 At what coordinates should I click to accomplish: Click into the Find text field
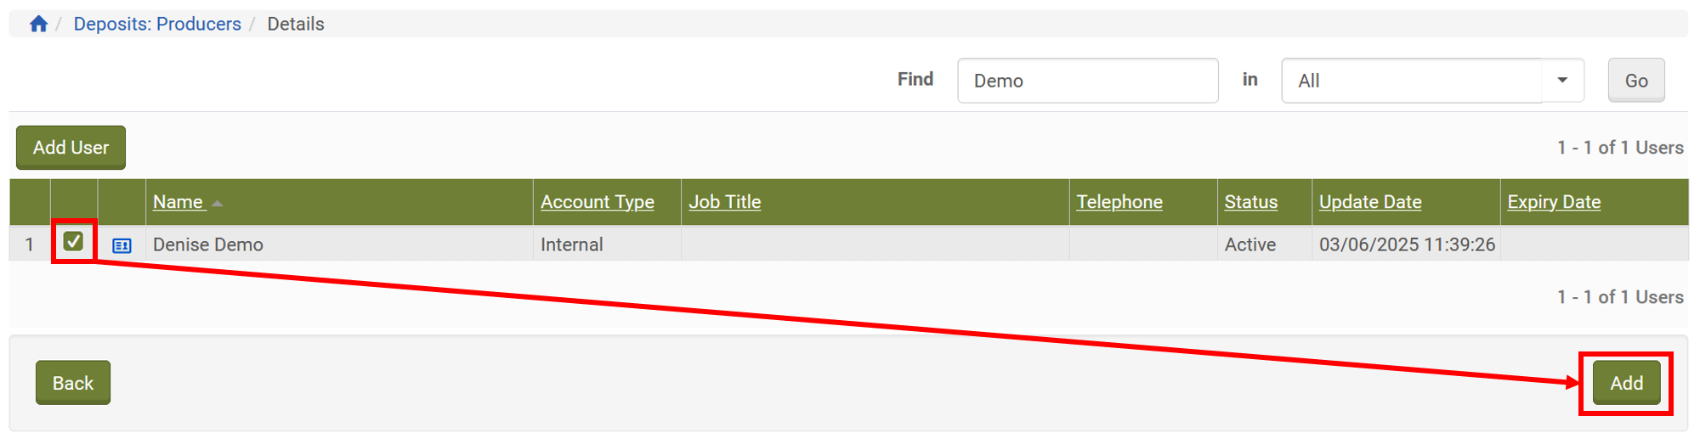coord(1086,81)
